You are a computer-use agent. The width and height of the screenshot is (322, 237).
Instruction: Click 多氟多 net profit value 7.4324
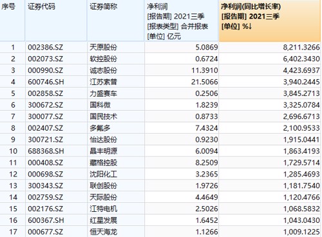[207, 128]
